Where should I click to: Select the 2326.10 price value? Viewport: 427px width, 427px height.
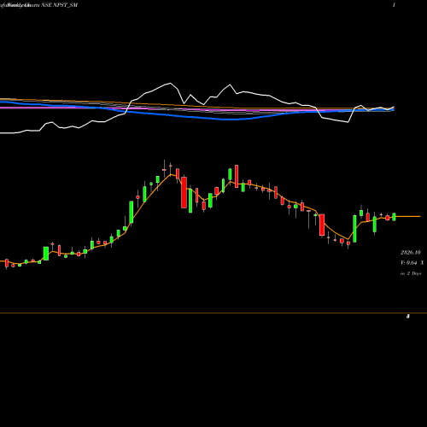pyautogui.click(x=411, y=253)
